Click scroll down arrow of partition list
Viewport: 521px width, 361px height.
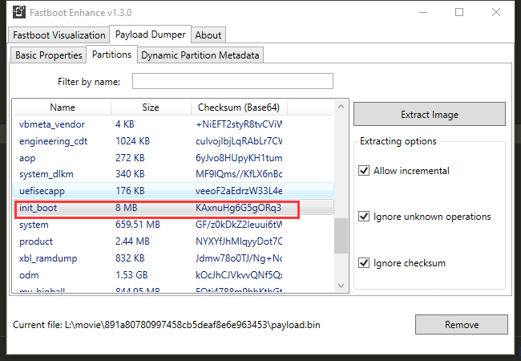click(x=341, y=286)
